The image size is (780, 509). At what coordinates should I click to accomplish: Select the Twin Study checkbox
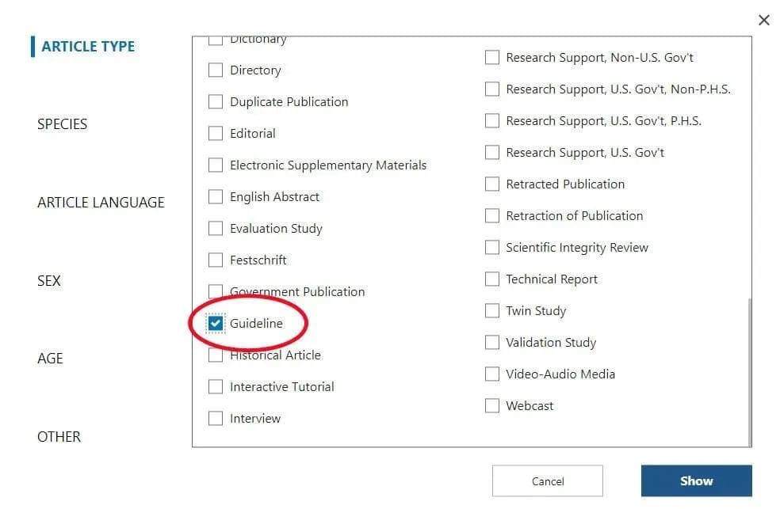(x=492, y=311)
